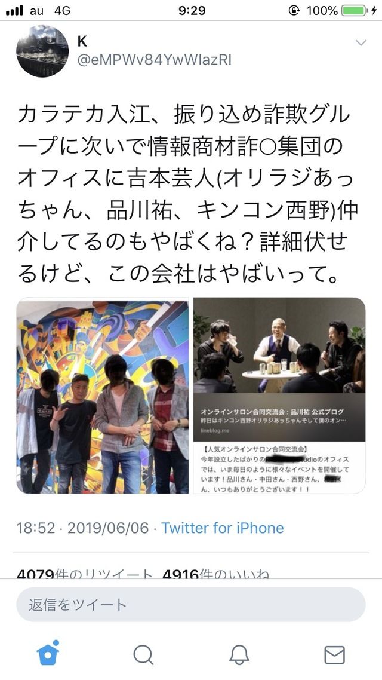Tap the 9:29 status bar clock
Screen dimensions: 382x680
point(192,10)
